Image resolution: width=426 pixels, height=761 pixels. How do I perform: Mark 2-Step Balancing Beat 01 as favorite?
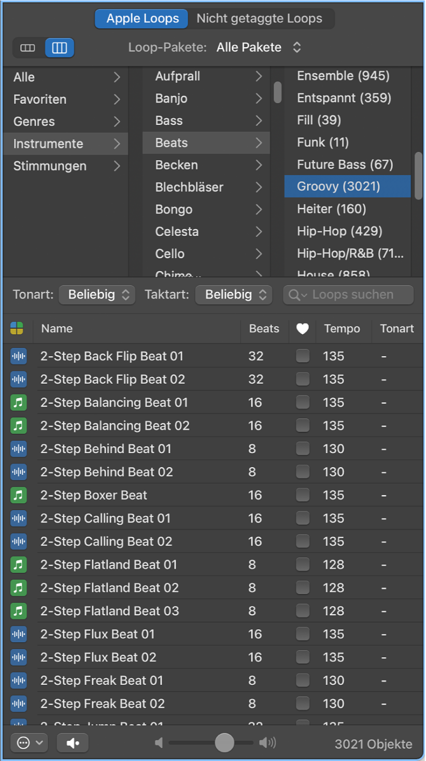click(x=303, y=402)
